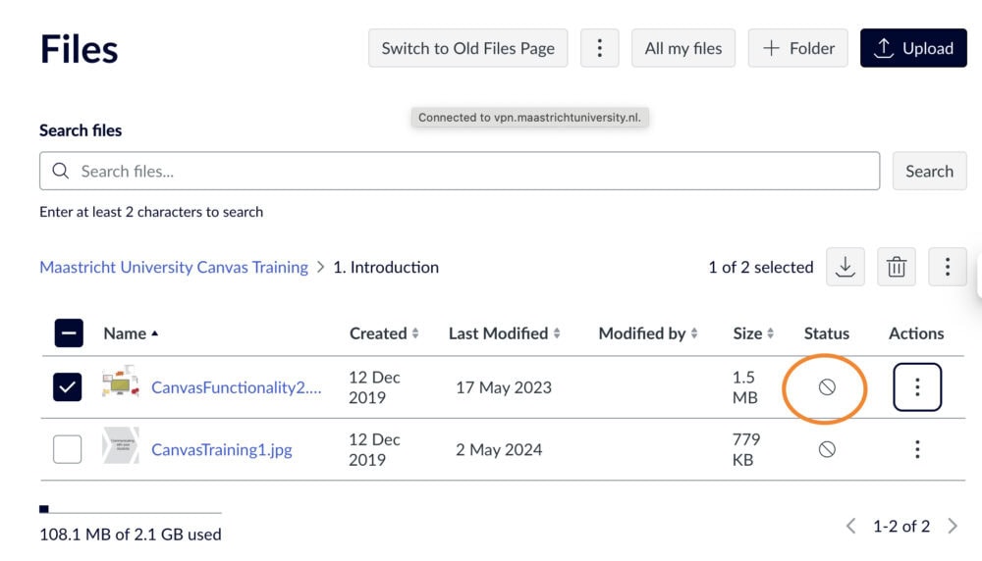Click unpublished status icon for CanvasFunctionality2
This screenshot has width=982, height=561.
click(x=827, y=387)
